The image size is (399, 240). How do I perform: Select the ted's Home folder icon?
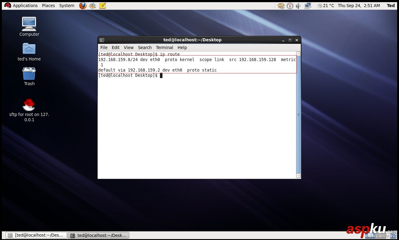tap(29, 52)
